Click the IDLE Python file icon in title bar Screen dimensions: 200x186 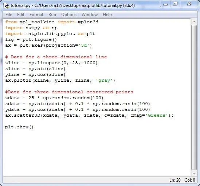[6, 5]
